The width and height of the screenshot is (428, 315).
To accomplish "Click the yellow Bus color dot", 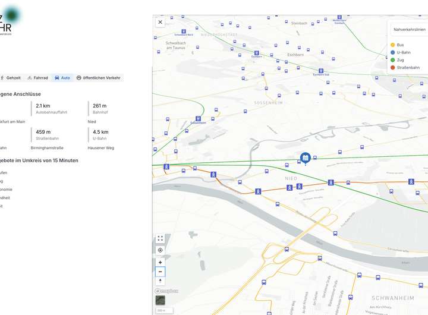I will (393, 45).
